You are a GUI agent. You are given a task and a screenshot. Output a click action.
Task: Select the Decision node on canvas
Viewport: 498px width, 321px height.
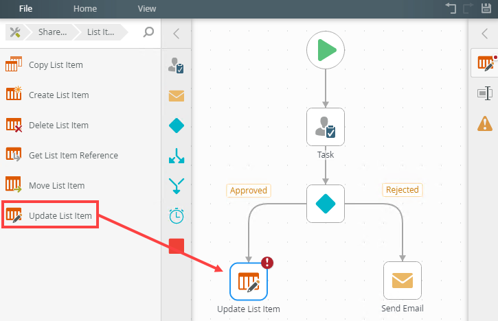326,204
